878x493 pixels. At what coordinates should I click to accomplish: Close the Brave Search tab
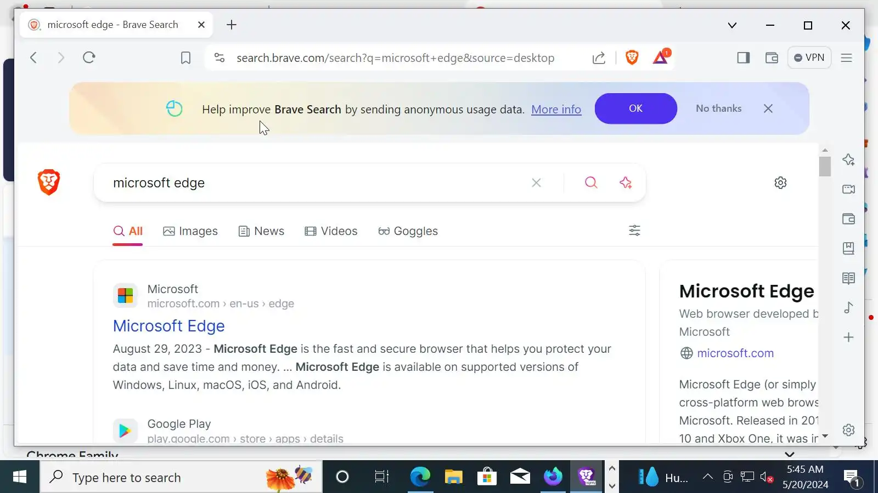tap(201, 25)
